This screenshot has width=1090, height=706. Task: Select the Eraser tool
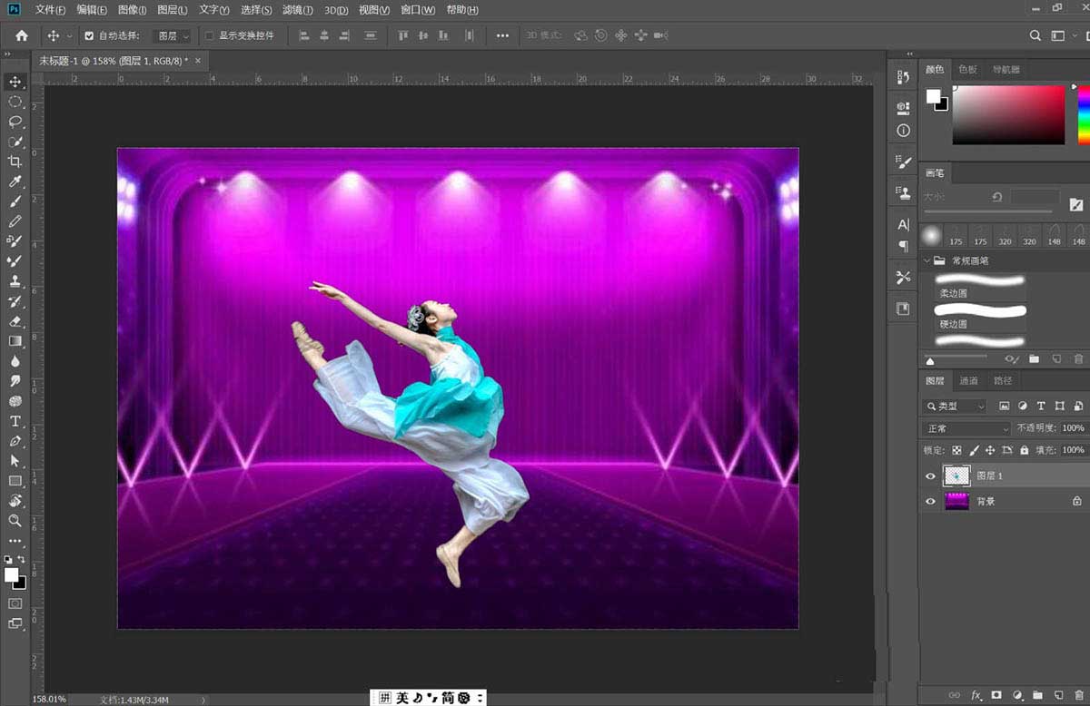coord(15,321)
